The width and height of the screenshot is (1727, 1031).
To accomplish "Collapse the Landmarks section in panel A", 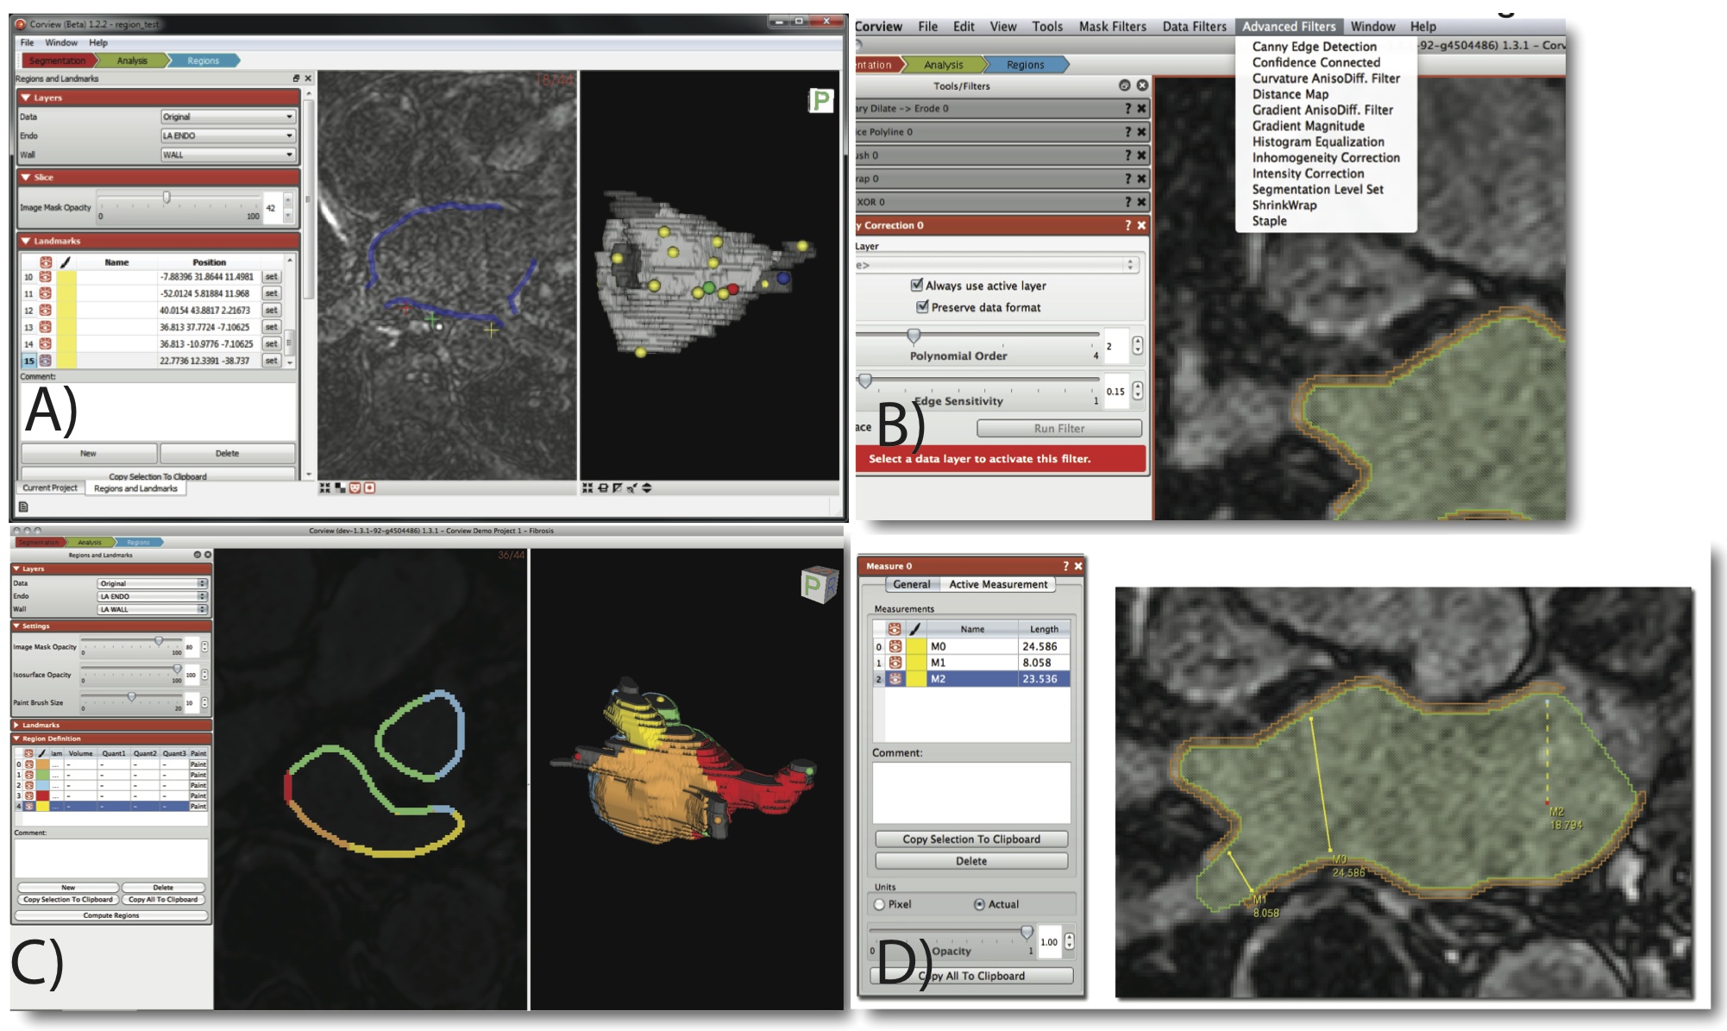I will [x=26, y=241].
